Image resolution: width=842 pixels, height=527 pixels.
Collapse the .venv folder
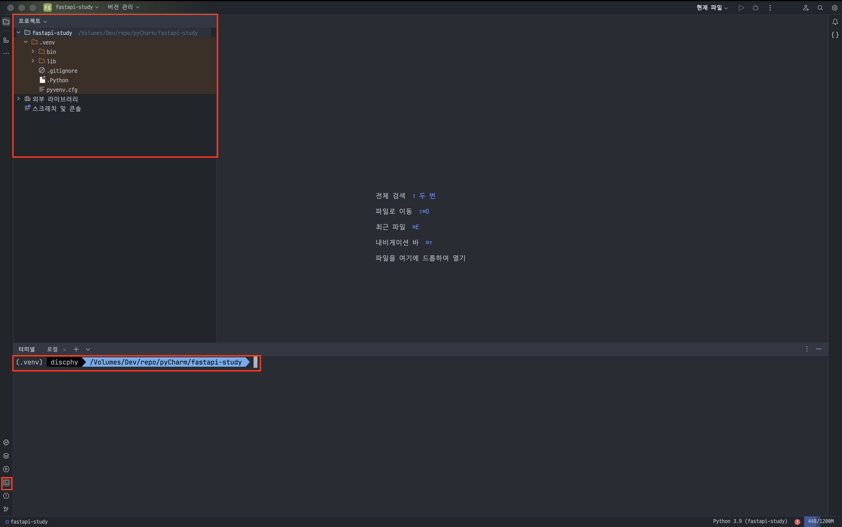pyautogui.click(x=26, y=42)
